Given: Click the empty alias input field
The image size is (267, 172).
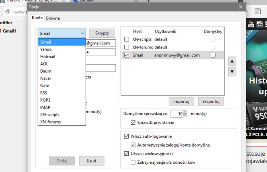Looking at the screenshot, I should click(x=101, y=68).
